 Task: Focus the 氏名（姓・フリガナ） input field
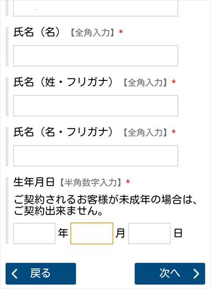click(96, 106)
